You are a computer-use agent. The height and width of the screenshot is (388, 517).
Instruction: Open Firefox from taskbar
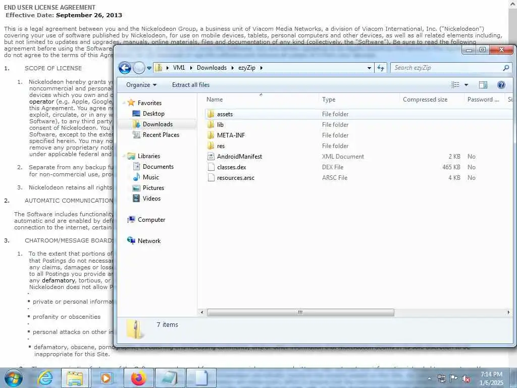pos(138,378)
